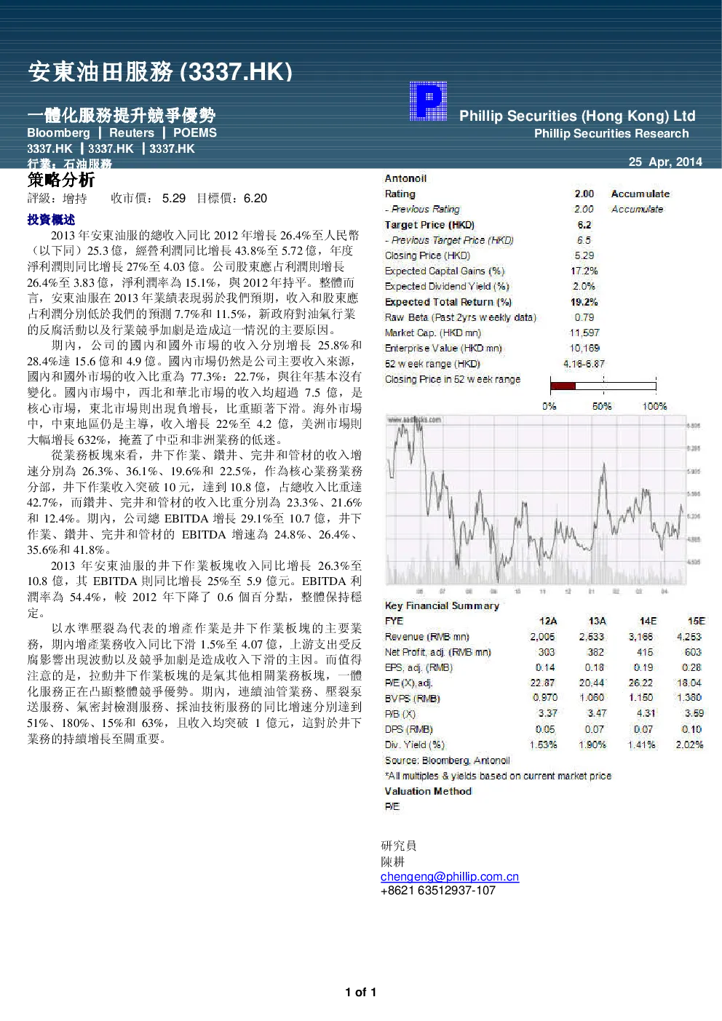Viewport: 722px width, 1021px height.
Task: Click the 投資概述 section heading
Action: (x=51, y=219)
